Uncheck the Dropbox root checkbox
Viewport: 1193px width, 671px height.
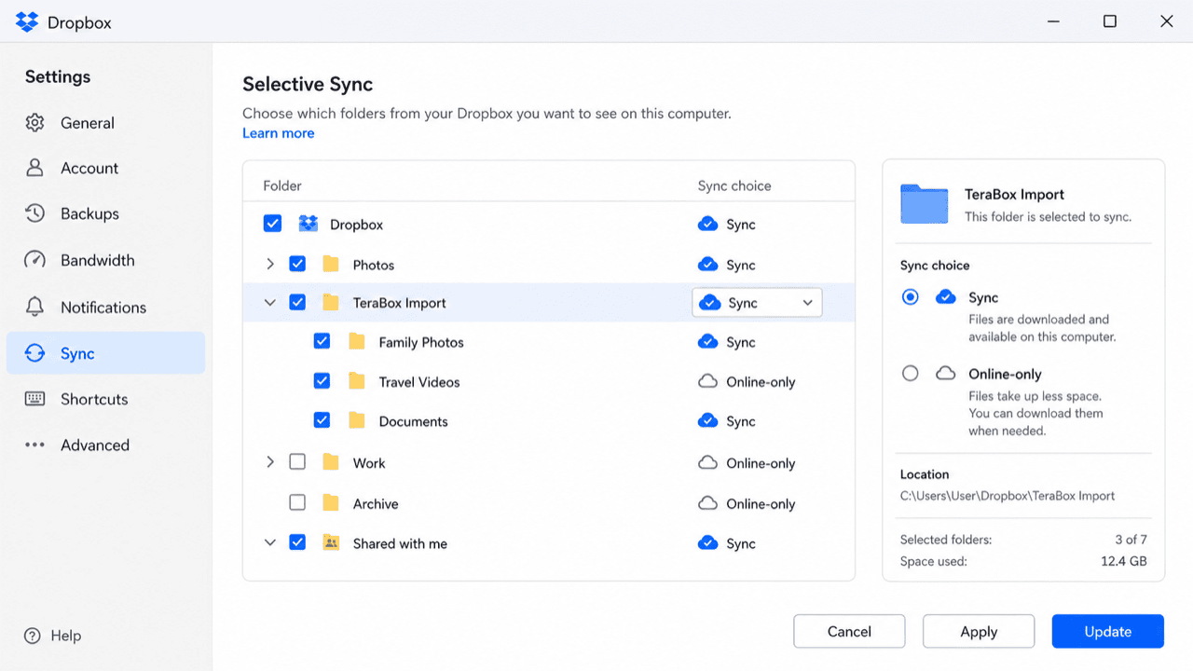tap(272, 224)
